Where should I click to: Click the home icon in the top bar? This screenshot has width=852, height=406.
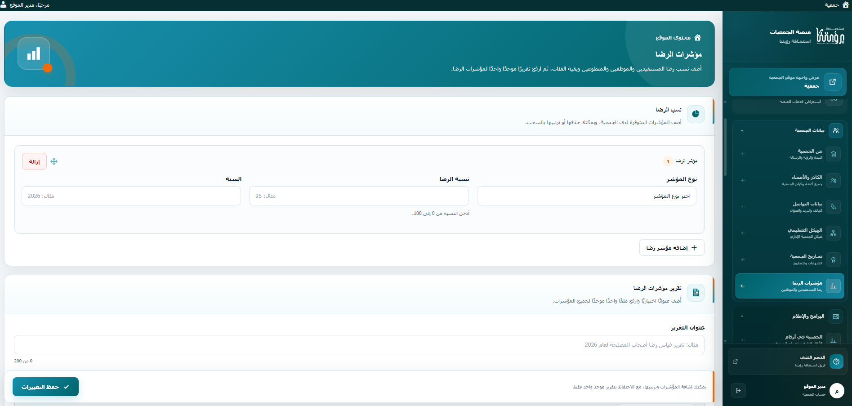tap(845, 5)
